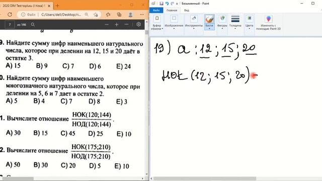Click the browser address bar URL
Viewport: 322px width, 181px height.
(61, 15)
